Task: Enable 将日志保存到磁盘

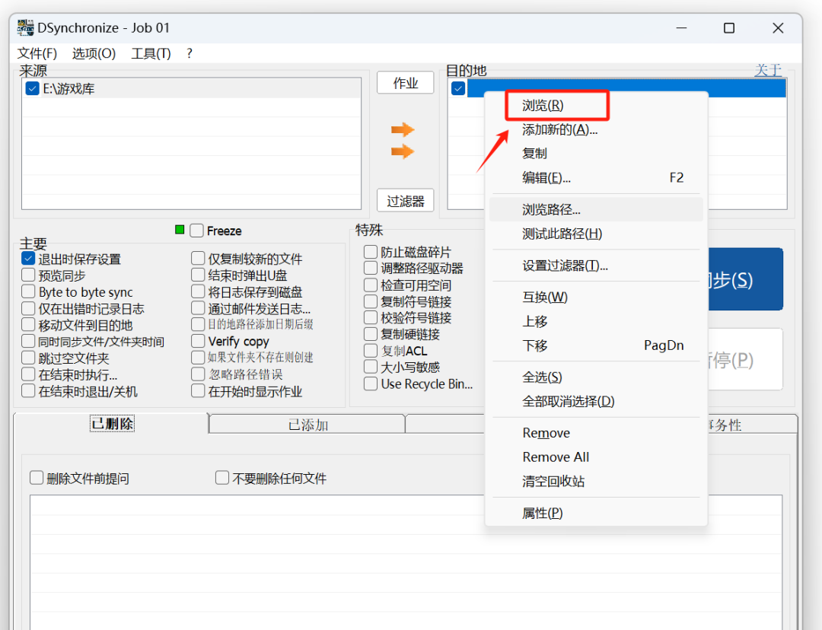Action: pyautogui.click(x=198, y=291)
